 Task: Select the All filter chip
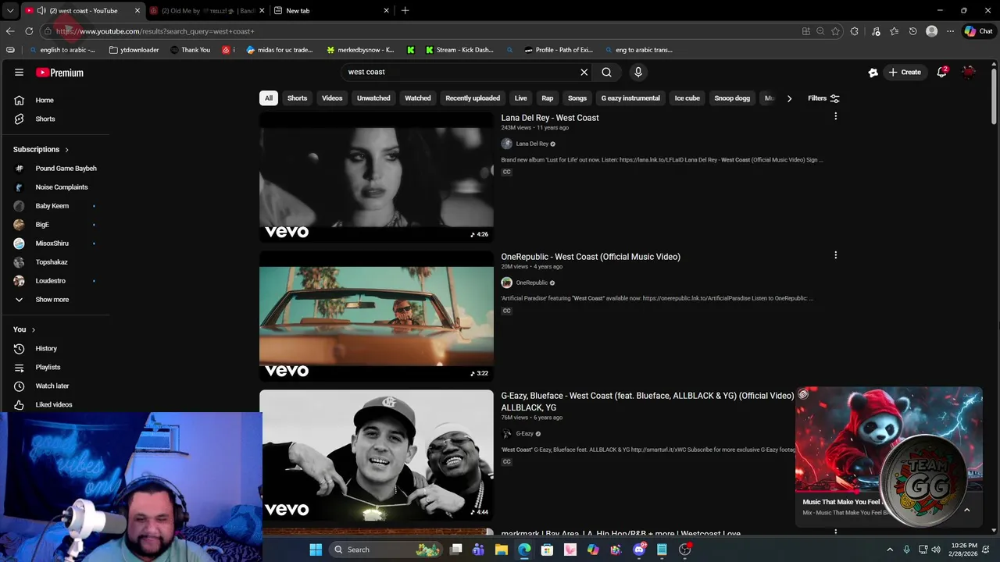tap(269, 98)
